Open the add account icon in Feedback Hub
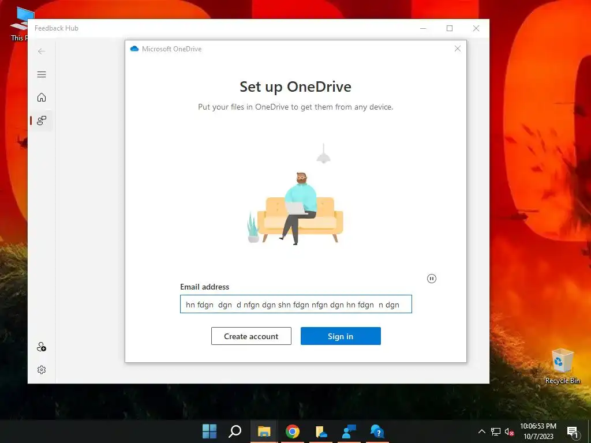Image resolution: width=591 pixels, height=443 pixels. [x=42, y=347]
